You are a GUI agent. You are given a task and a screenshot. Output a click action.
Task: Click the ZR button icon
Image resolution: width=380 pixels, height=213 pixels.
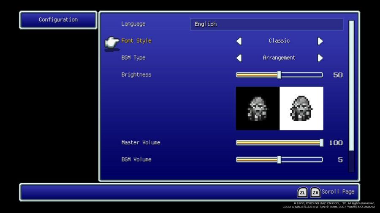tap(315, 192)
